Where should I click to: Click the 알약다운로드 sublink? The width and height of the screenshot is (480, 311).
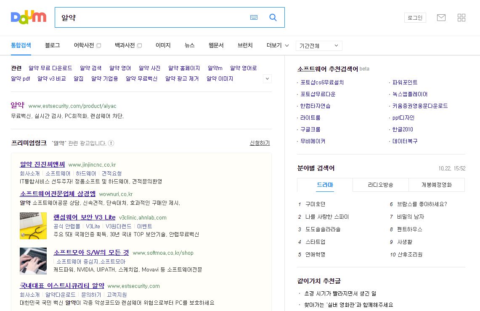(x=60, y=295)
